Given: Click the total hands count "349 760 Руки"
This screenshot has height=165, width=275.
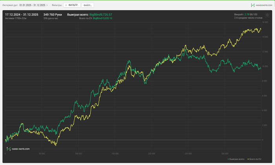Looking at the screenshot, I should click(x=53, y=15).
